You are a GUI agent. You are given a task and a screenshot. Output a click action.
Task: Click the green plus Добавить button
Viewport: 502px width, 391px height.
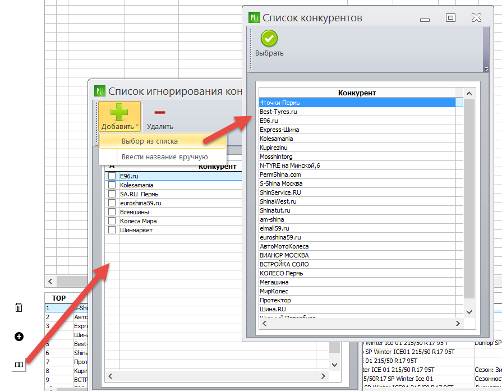(119, 117)
